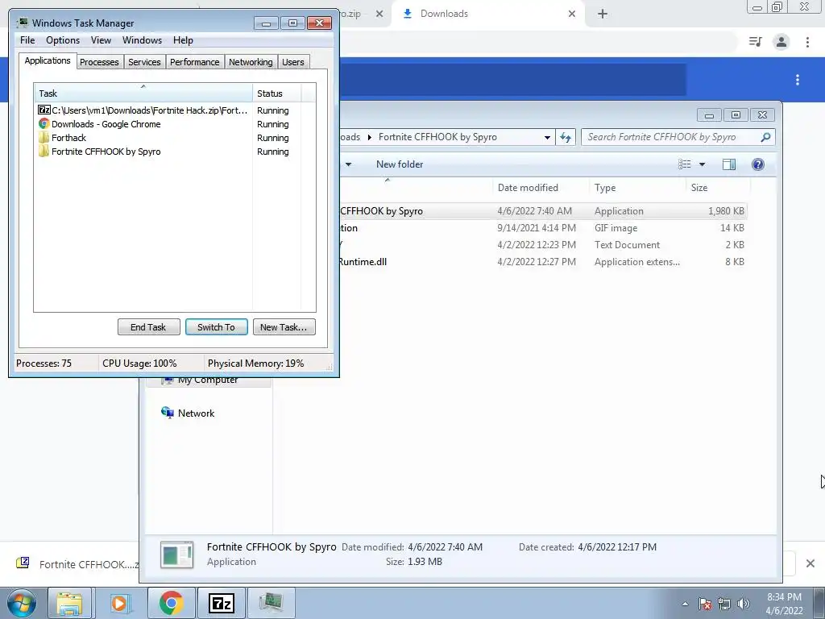Select the GIF image file row
825x619 pixels.
click(543, 228)
